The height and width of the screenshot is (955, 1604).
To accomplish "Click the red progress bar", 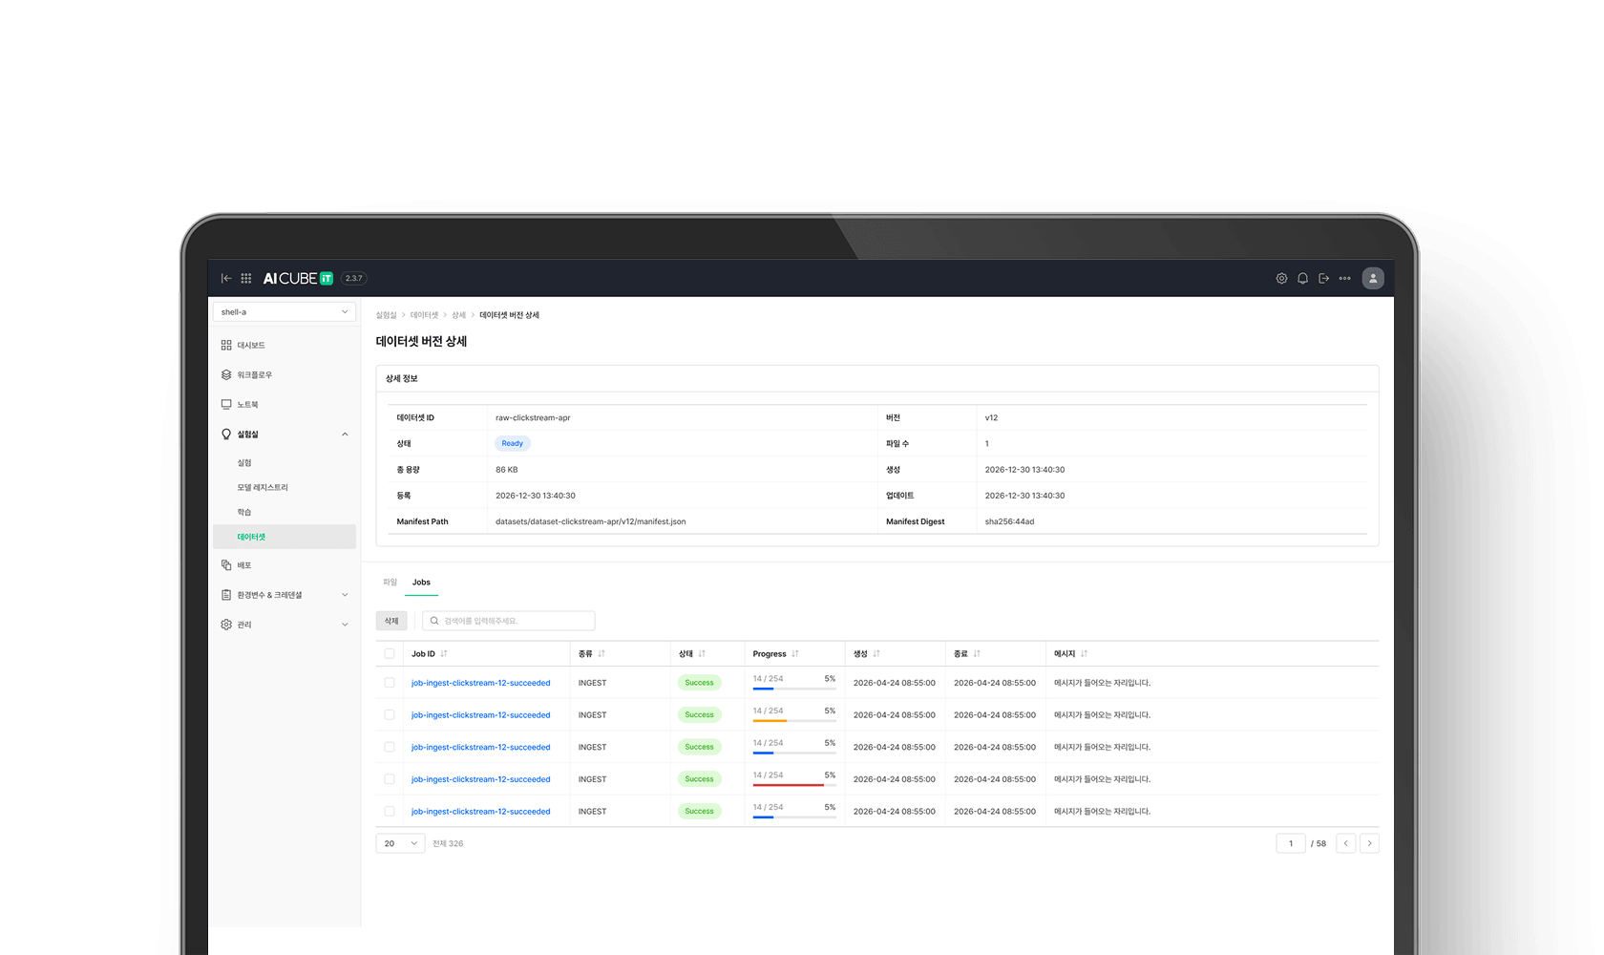I will pyautogui.click(x=794, y=785).
